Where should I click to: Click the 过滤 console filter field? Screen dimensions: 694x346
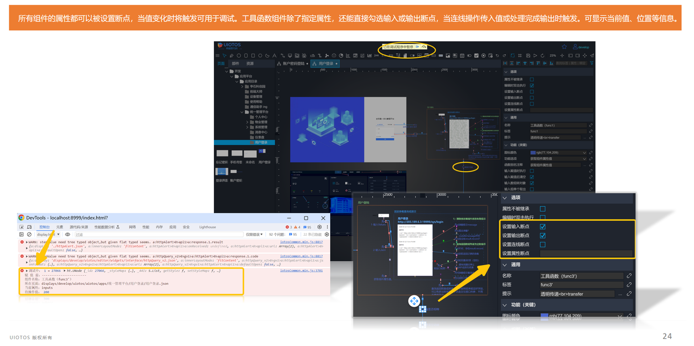[159, 234]
